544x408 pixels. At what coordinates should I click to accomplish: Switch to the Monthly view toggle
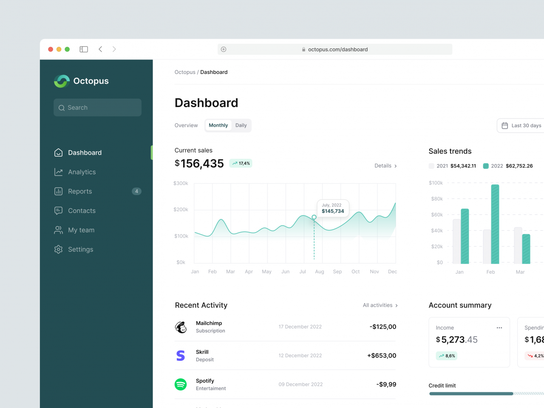click(x=218, y=125)
